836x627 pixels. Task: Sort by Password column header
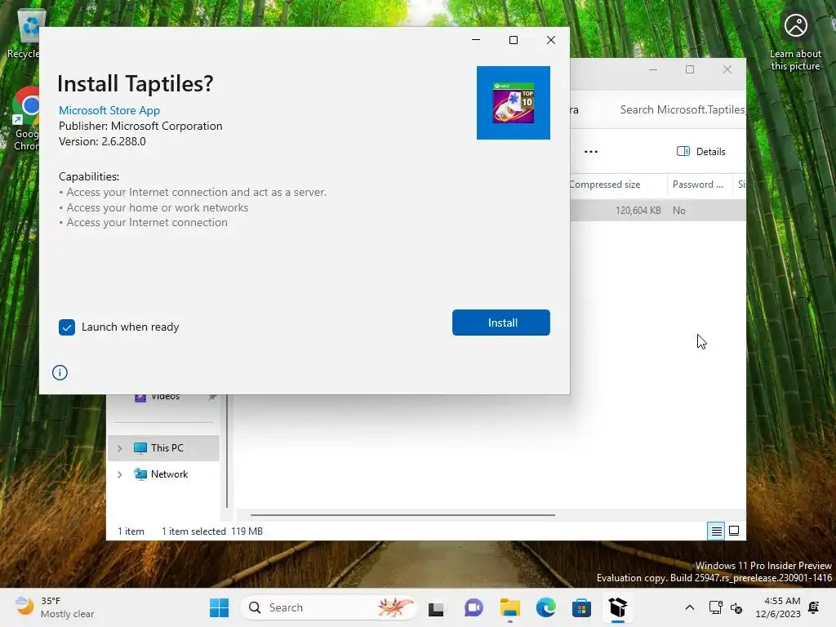pos(699,185)
